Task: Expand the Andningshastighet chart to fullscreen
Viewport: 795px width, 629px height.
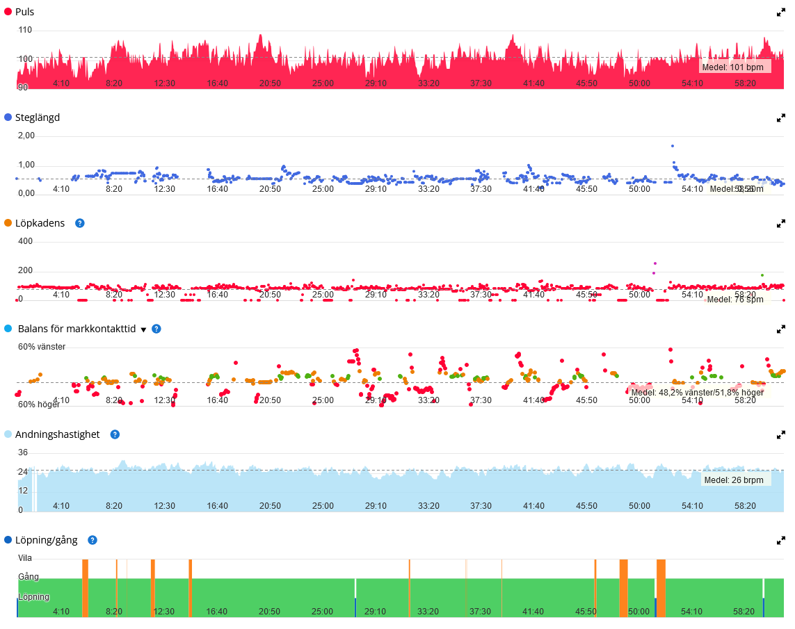Action: (x=781, y=435)
